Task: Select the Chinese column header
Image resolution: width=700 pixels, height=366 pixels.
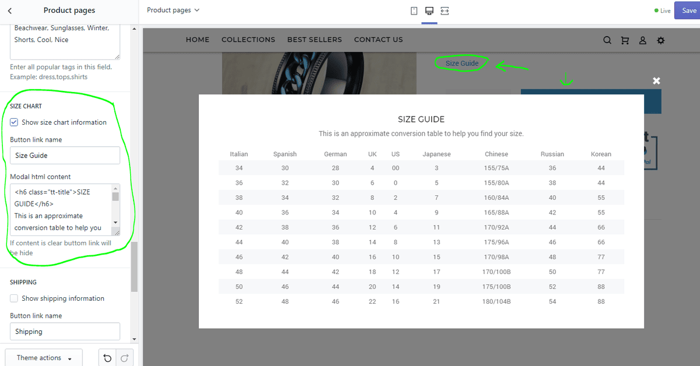Action: click(496, 154)
